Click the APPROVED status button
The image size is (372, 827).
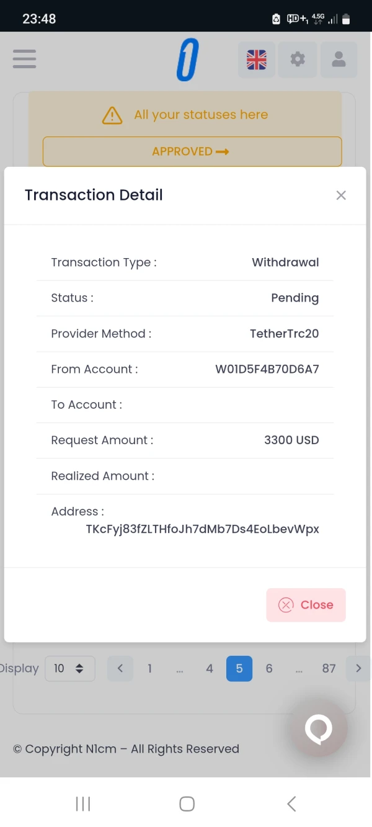[x=192, y=151]
